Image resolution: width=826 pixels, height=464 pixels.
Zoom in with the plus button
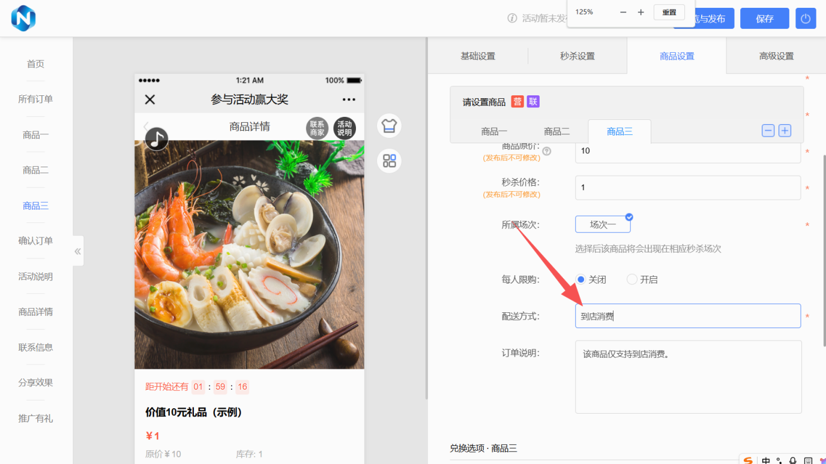tap(641, 13)
